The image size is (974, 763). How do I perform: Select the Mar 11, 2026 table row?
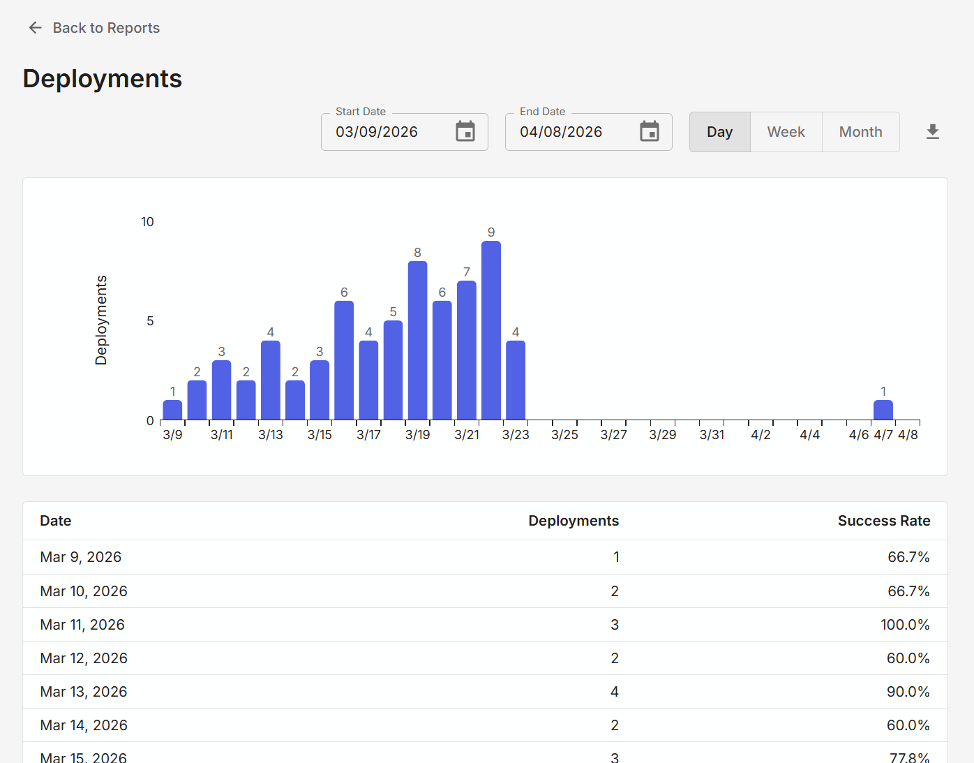[484, 625]
